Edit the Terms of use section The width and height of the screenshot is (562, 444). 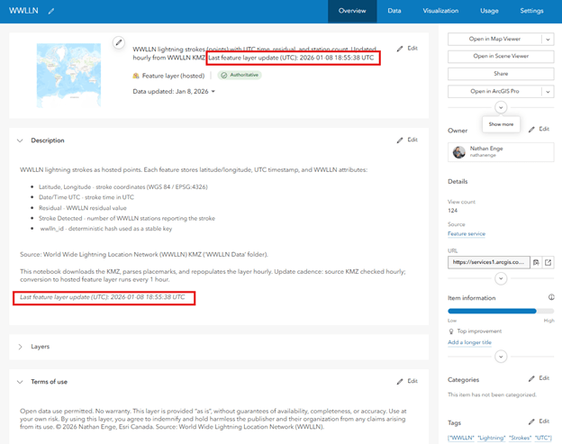pos(407,381)
